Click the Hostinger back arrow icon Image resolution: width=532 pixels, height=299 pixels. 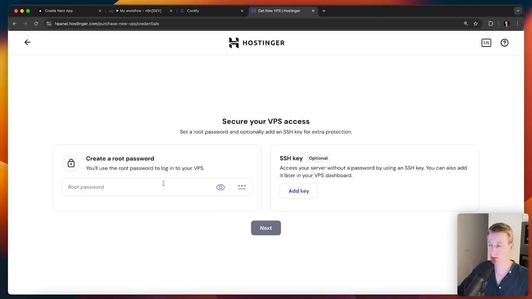coord(27,42)
